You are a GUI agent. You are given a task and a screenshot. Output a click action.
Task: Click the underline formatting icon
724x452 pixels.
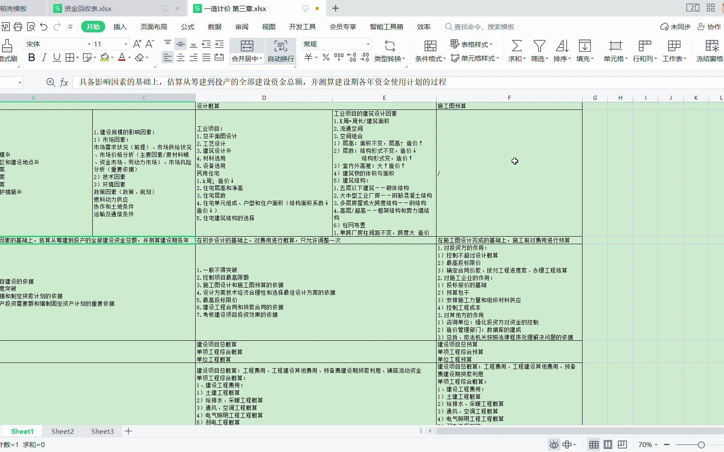(x=56, y=57)
